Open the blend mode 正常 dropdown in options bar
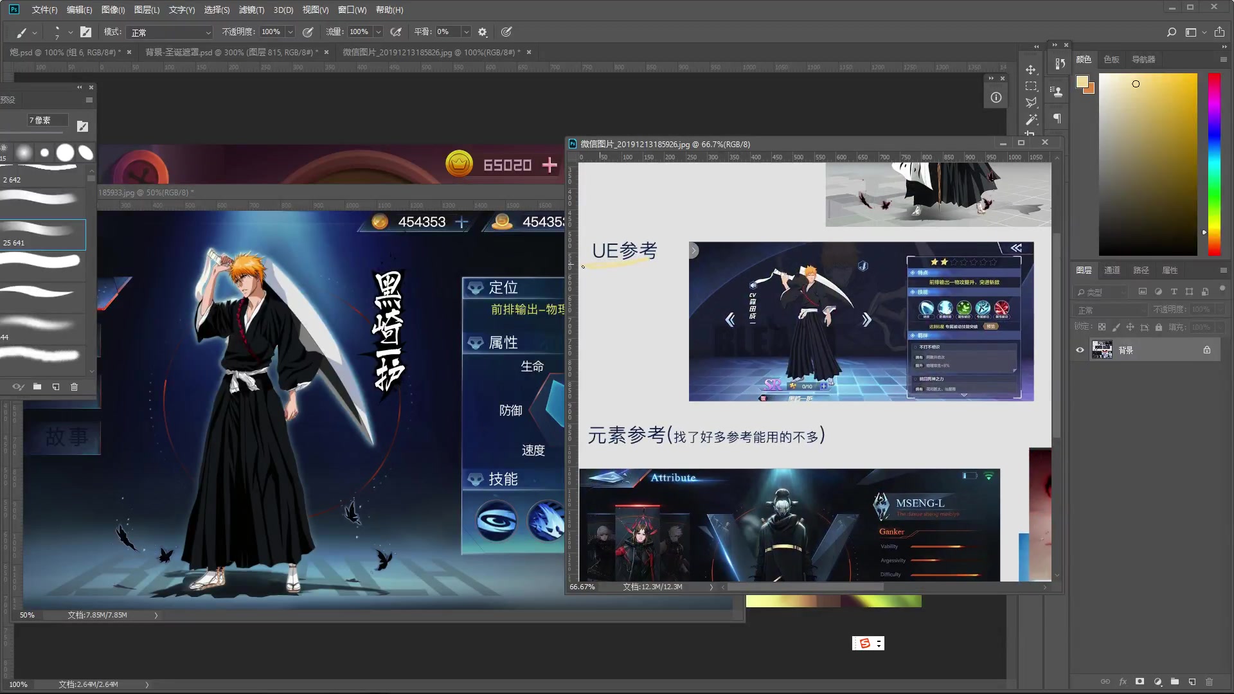The width and height of the screenshot is (1234, 694). [170, 32]
